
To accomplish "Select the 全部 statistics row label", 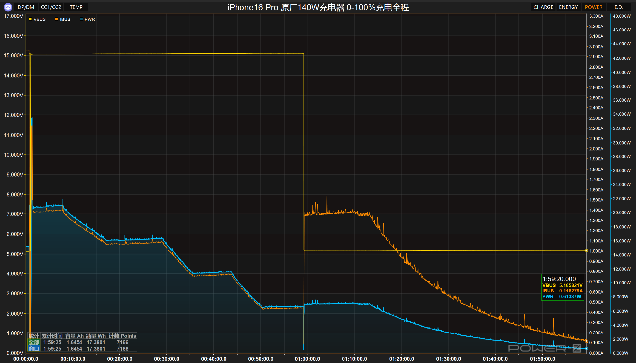I will (34, 342).
